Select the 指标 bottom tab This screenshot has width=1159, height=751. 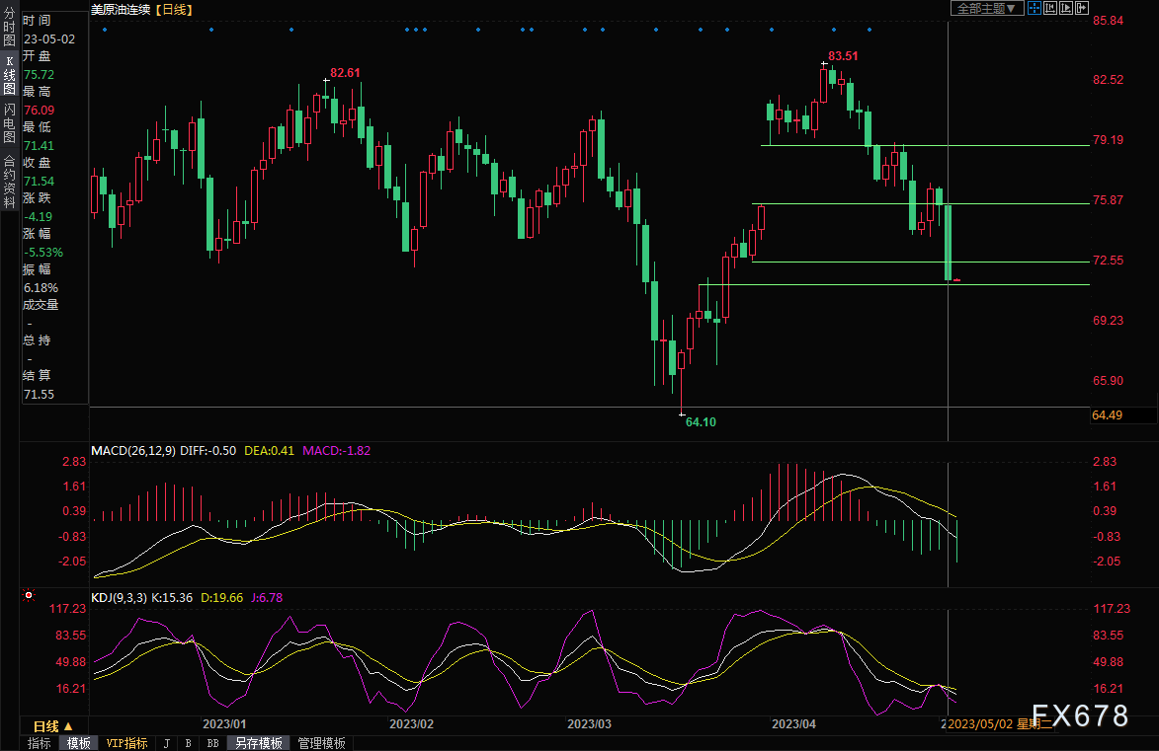(40, 743)
